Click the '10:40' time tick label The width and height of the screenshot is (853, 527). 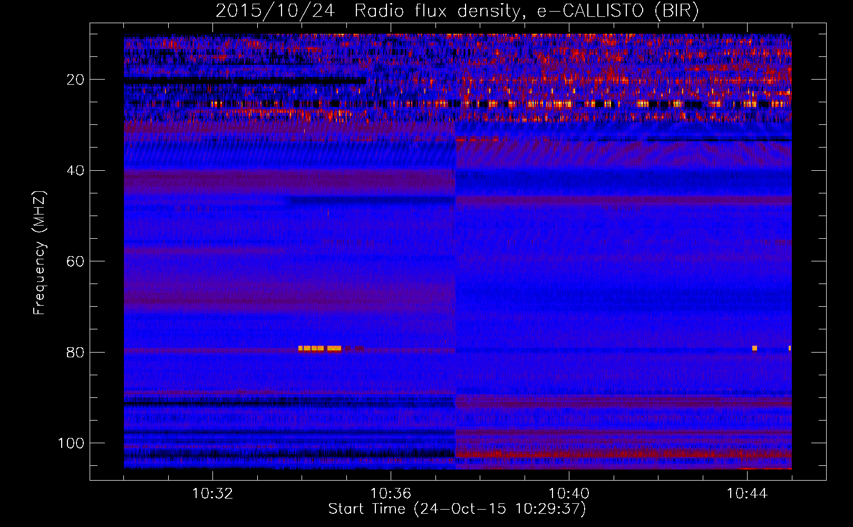[569, 494]
